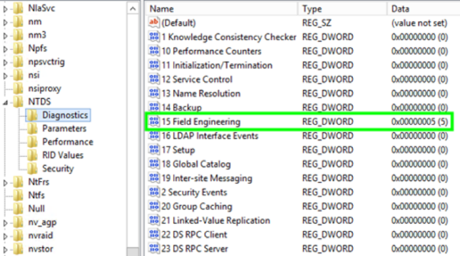This screenshot has width=460, height=256.
Task: Expand the nvraid key
Action: pos(5,236)
